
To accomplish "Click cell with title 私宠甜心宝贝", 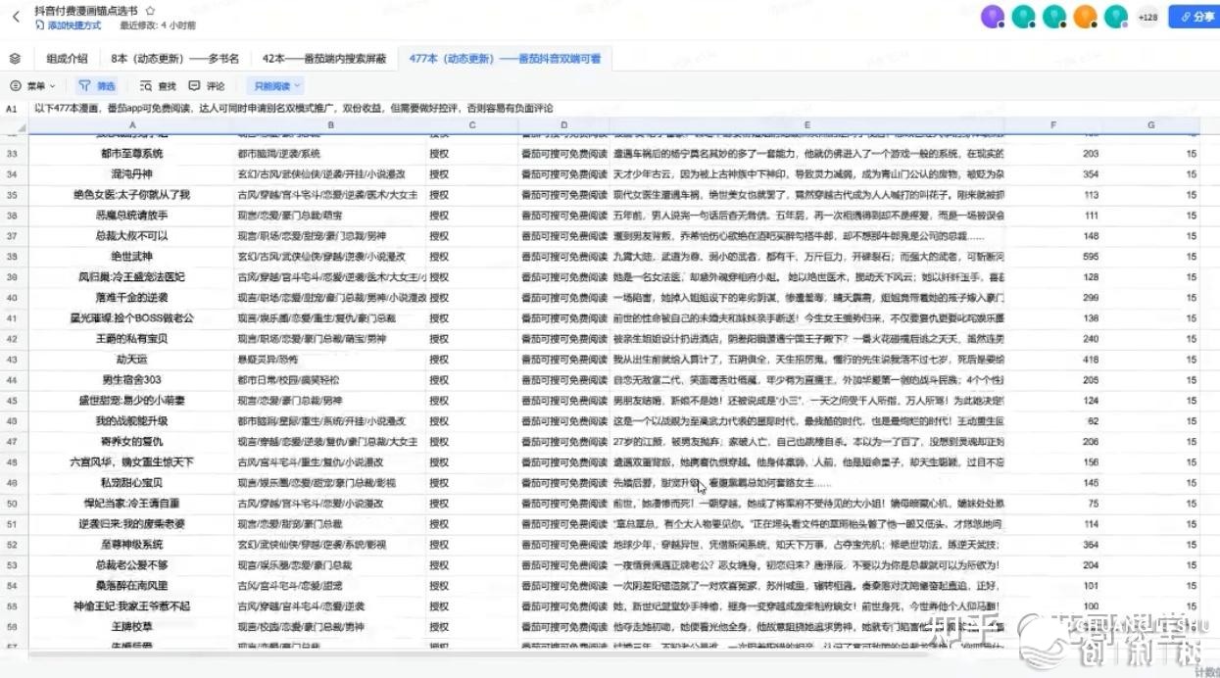I will click(x=130, y=483).
